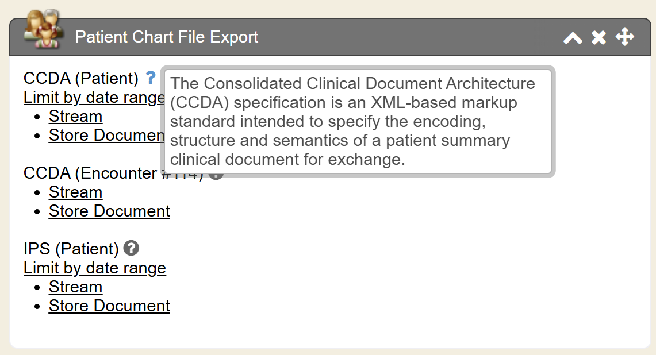656x355 pixels.
Task: Click Store Document under IPS (Patient)
Action: 109,306
